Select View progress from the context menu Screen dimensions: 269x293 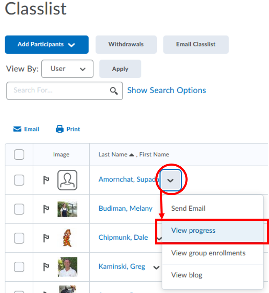click(x=194, y=230)
